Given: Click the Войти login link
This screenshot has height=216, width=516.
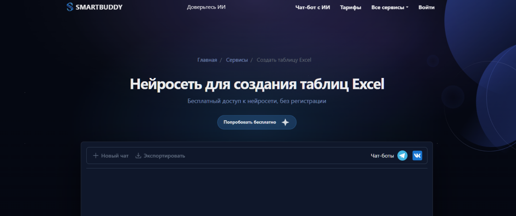Looking at the screenshot, I should (x=426, y=8).
